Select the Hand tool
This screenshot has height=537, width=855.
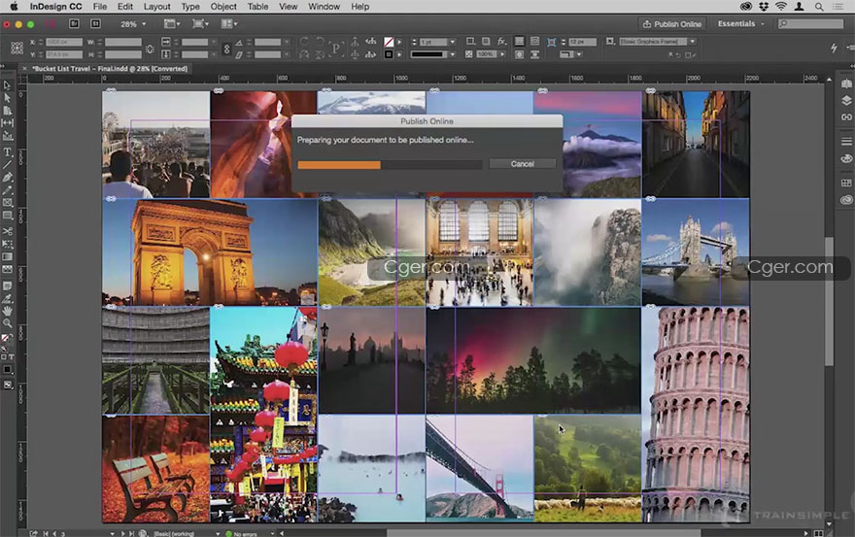[x=7, y=311]
